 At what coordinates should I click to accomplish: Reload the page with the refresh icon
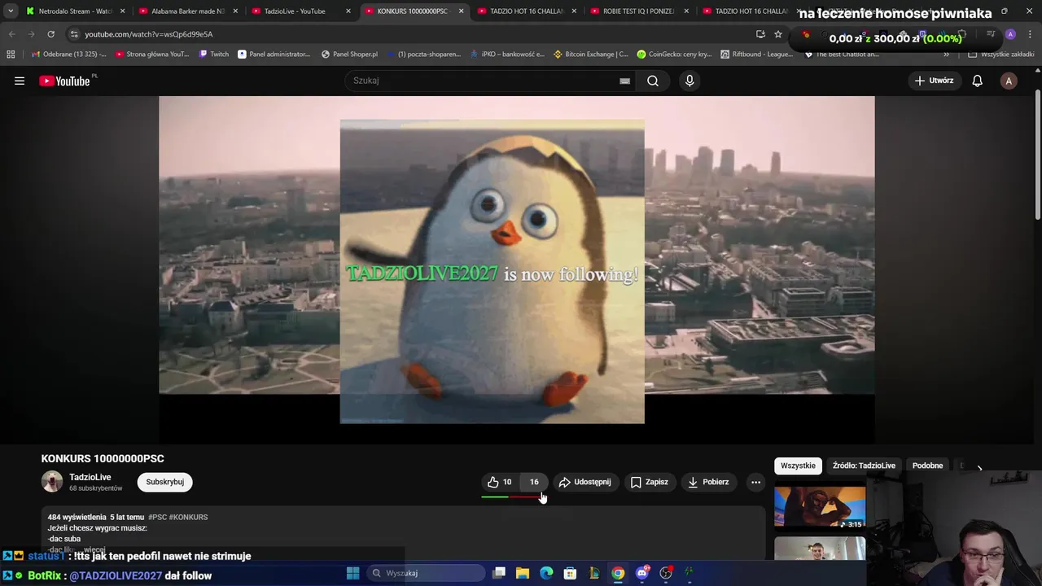click(x=50, y=34)
